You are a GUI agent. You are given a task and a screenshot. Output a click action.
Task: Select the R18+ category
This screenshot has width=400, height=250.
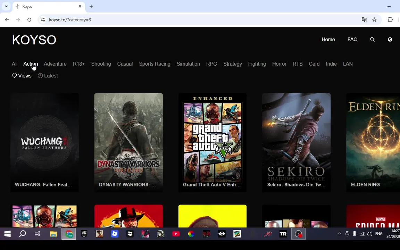point(79,64)
